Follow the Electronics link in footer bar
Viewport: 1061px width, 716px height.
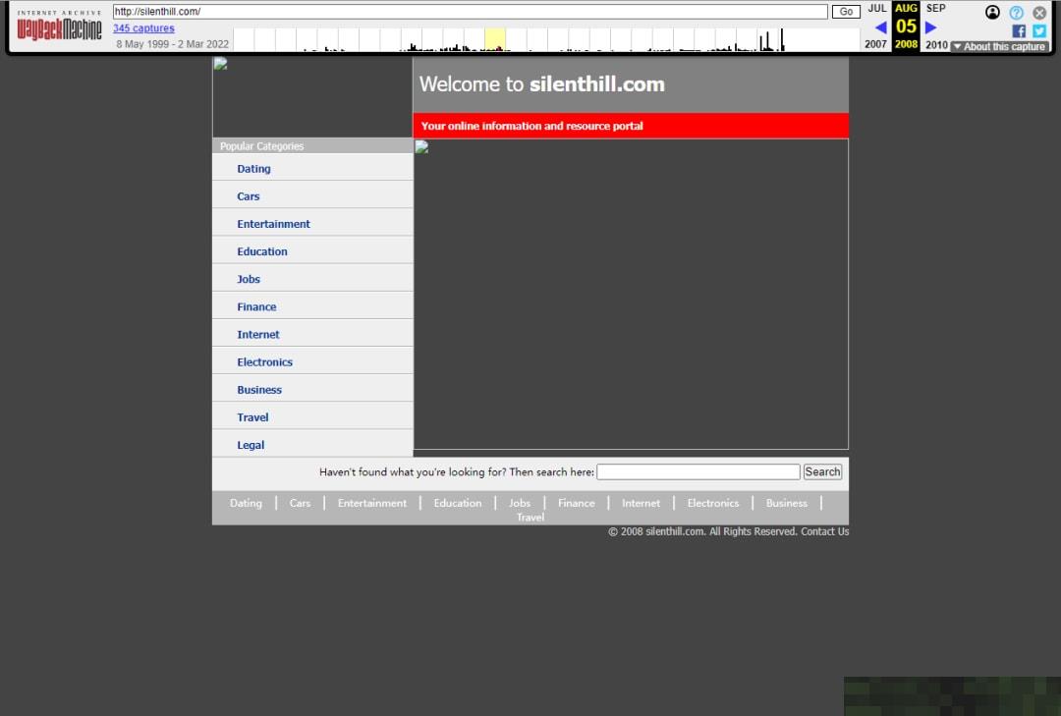[713, 503]
